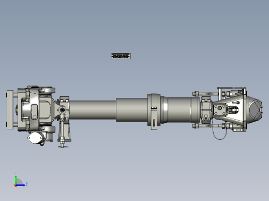Pick the thin left shaft tube section
This screenshot has width=269, height=201.
point(93,110)
